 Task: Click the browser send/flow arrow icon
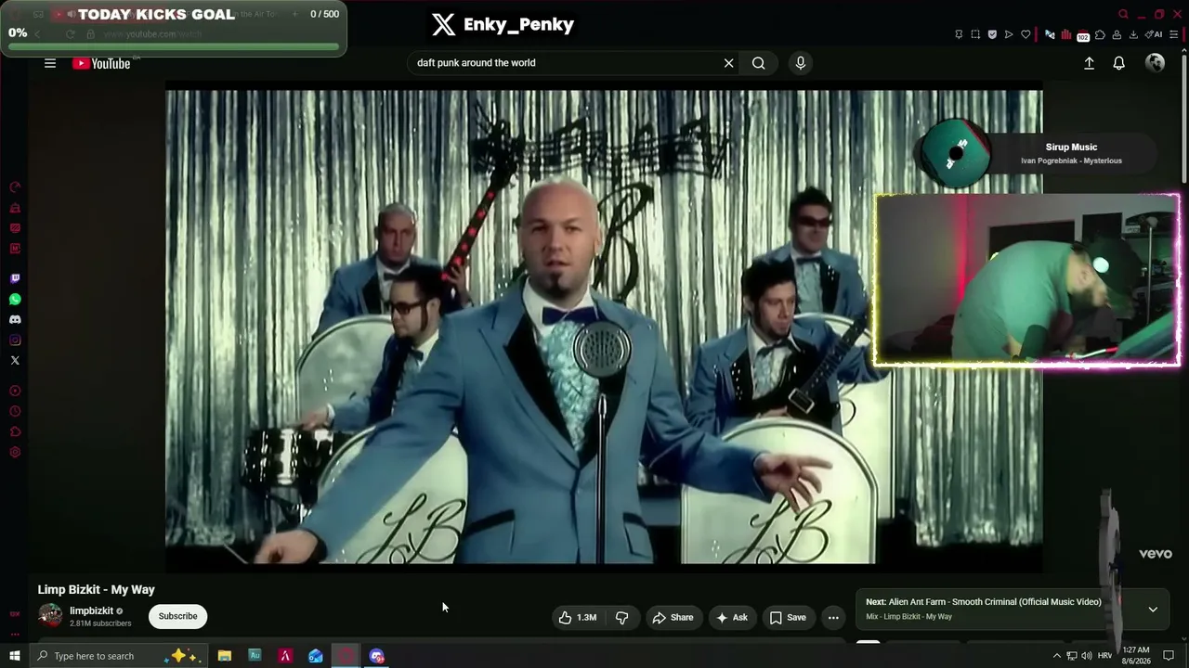1009,34
